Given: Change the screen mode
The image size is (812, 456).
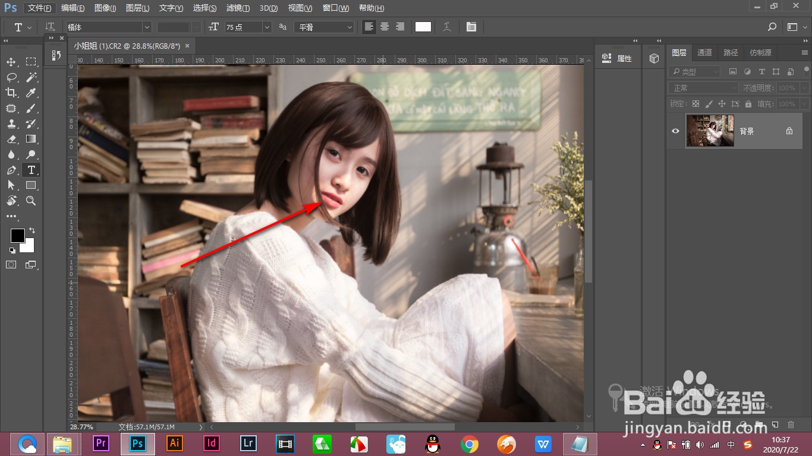Looking at the screenshot, I should (x=31, y=265).
